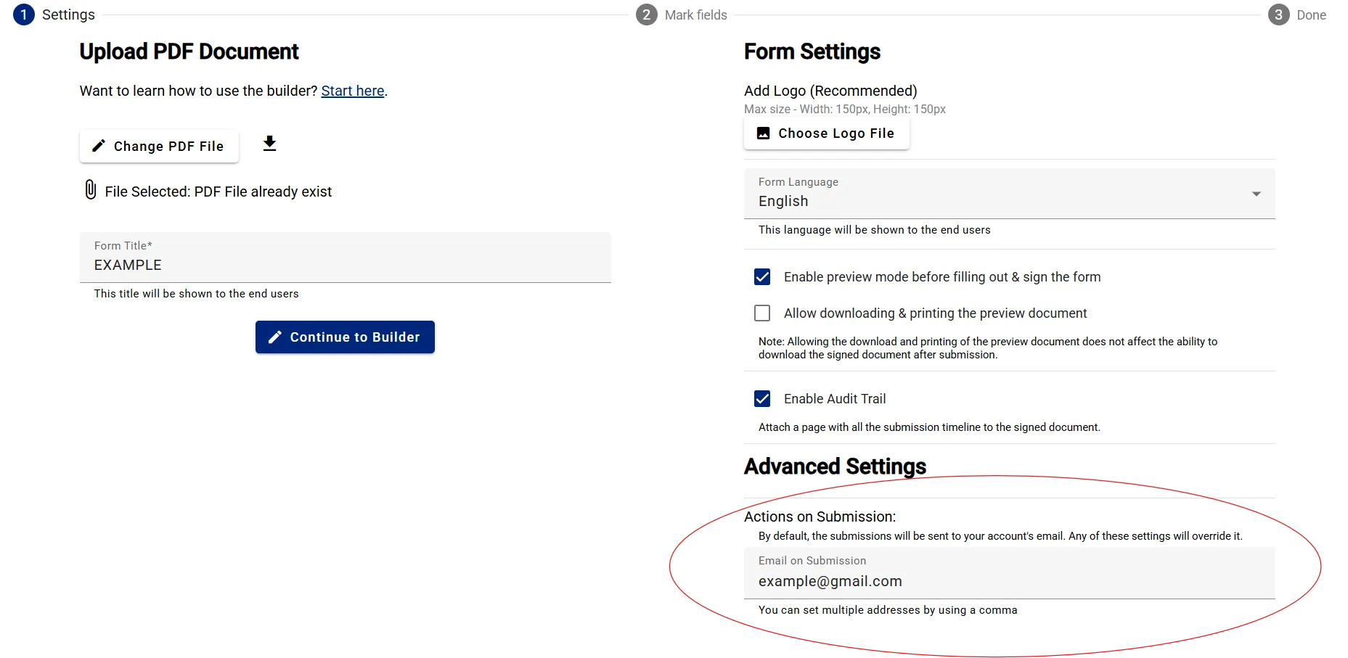Click the download PDF icon
This screenshot has height=658, width=1348.
(x=269, y=144)
